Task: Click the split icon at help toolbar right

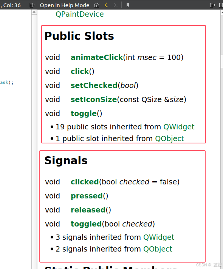Action: click(212, 5)
